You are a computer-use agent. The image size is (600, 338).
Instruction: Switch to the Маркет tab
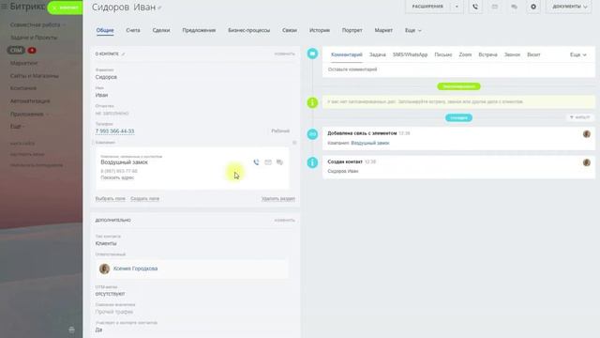pyautogui.click(x=383, y=30)
